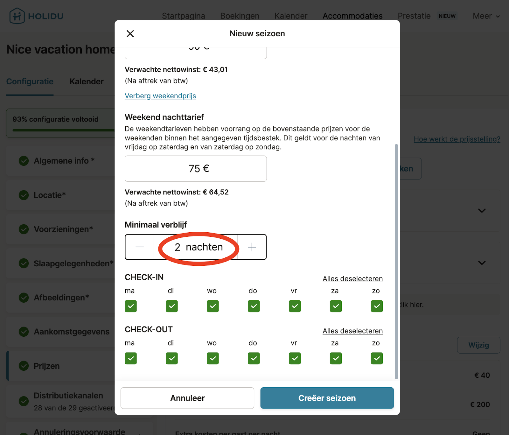The width and height of the screenshot is (509, 435).
Task: Close the Nieuw seizoen dialog
Action: point(130,34)
